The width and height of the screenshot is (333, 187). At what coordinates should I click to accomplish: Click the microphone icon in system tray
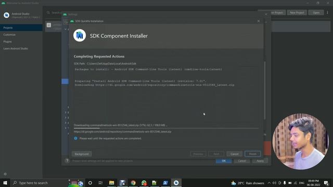point(285,183)
